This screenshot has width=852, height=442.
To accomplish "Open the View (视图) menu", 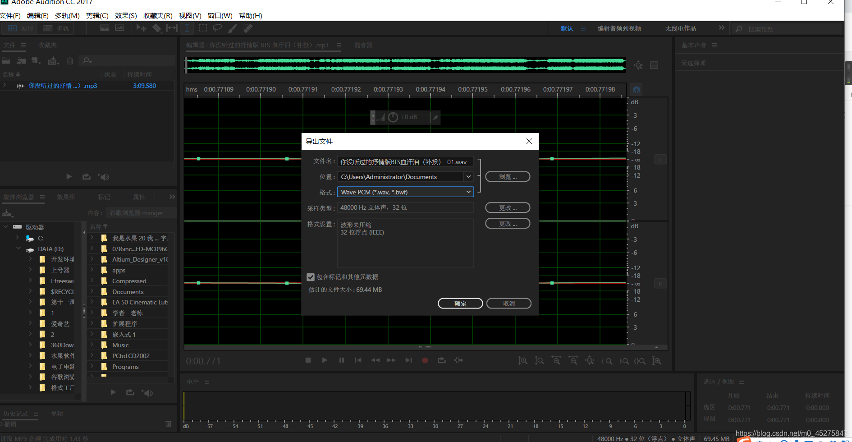I will click(190, 15).
